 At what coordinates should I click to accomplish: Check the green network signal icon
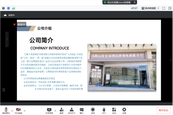coord(13,8)
